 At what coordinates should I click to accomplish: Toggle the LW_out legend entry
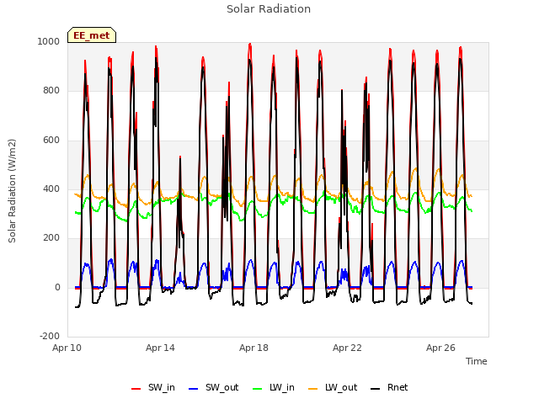pos(333,388)
